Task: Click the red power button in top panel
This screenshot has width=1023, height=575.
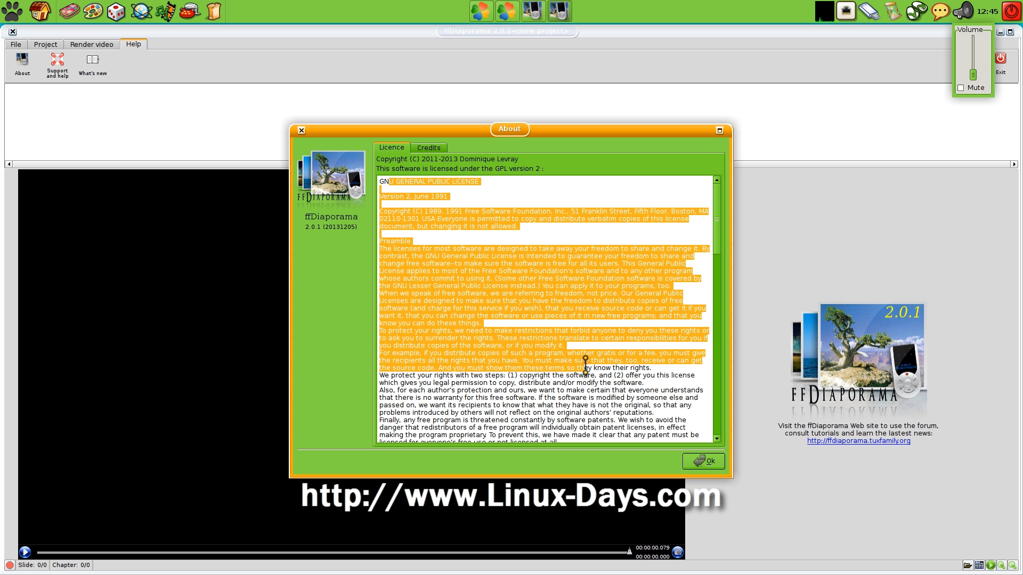Action: 1011,11
